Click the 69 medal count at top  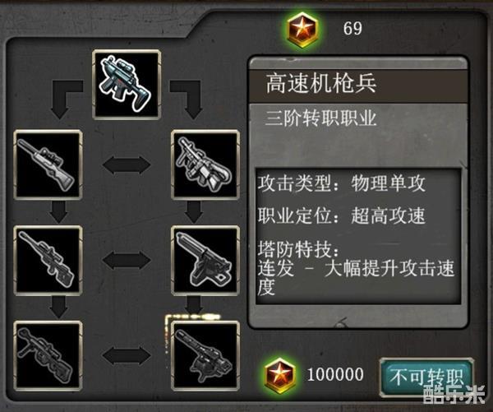point(352,28)
